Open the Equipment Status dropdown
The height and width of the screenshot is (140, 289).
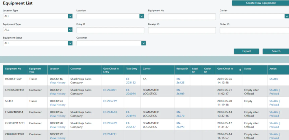coord(38,43)
